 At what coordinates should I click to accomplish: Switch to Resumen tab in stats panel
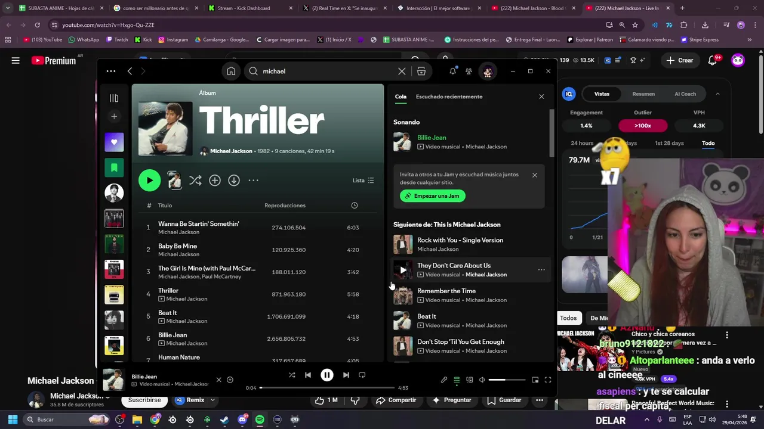click(643, 94)
